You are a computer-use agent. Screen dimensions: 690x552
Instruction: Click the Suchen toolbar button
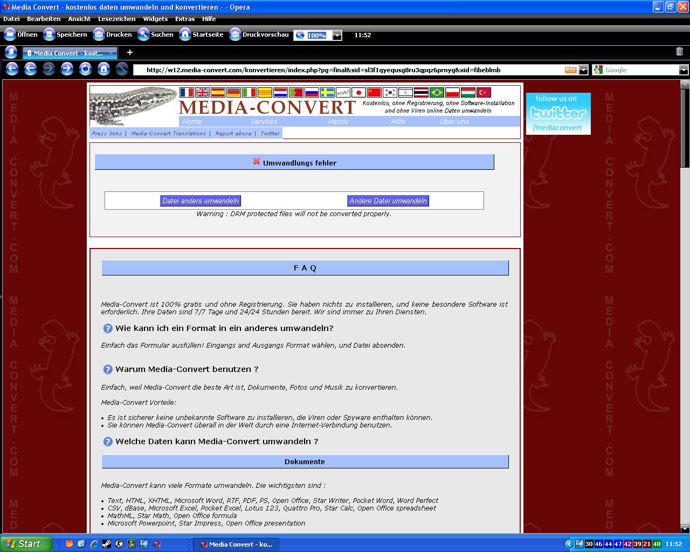[155, 34]
